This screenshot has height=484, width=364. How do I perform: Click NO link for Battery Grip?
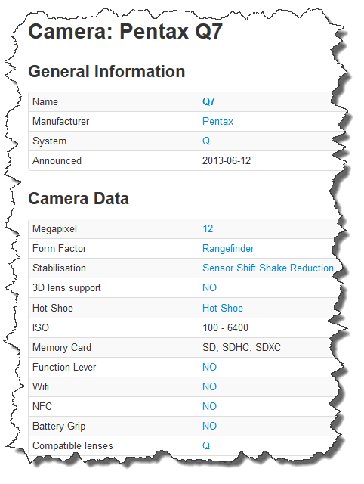pyautogui.click(x=210, y=427)
